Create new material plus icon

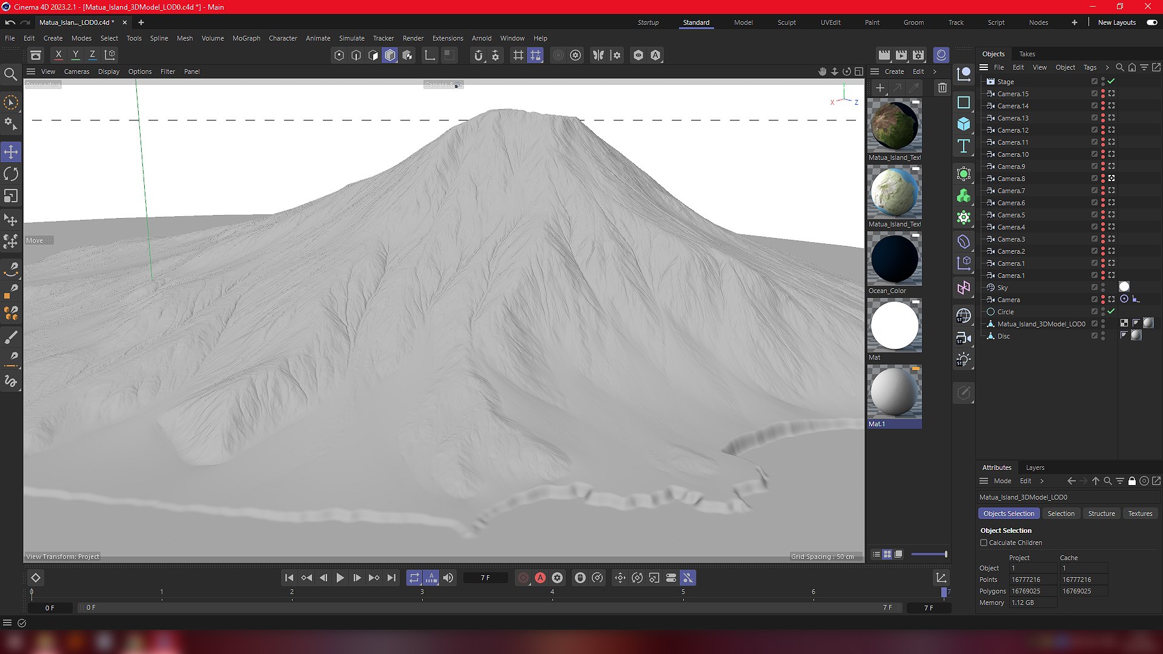(880, 88)
